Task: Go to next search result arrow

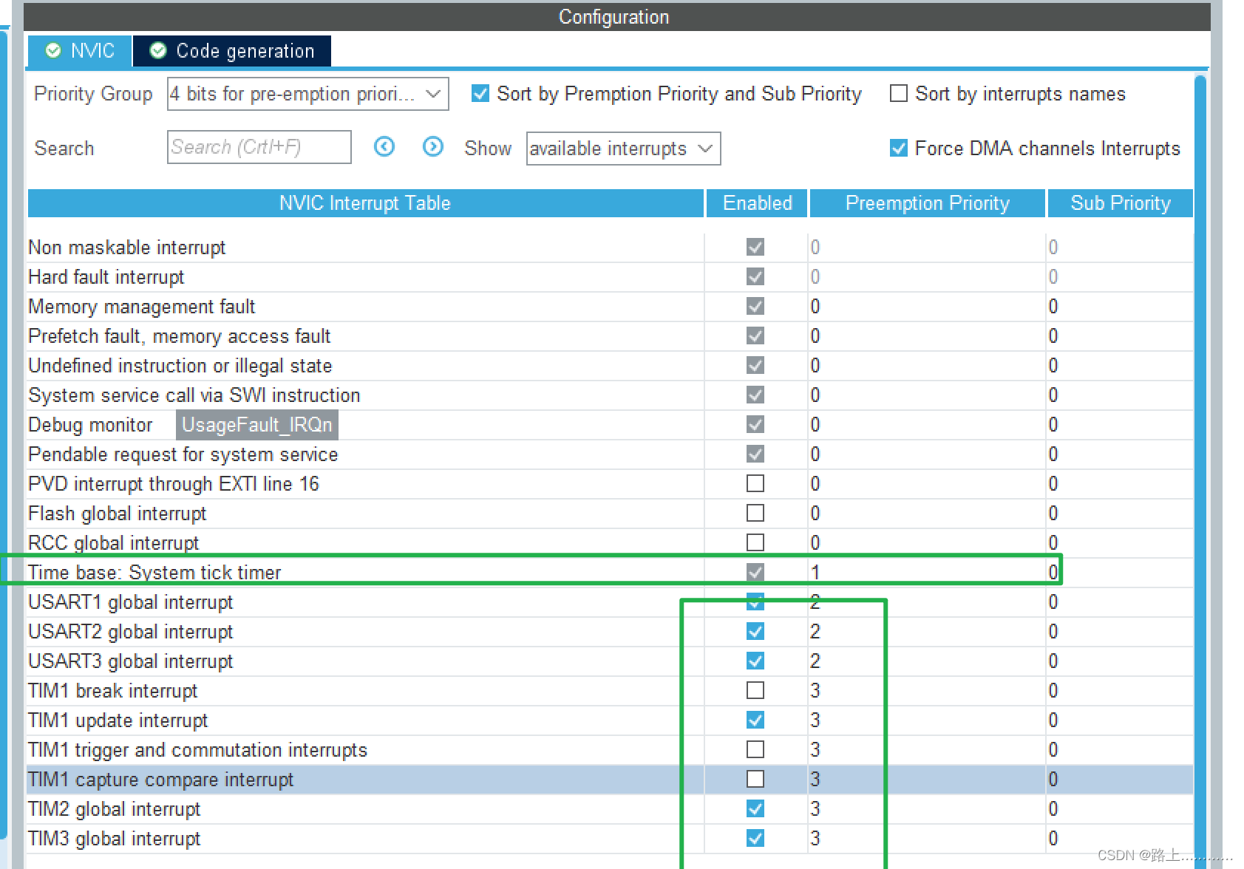Action: coord(433,146)
